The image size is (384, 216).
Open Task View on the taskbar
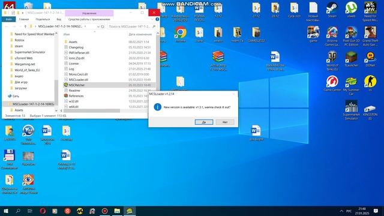[30, 211]
